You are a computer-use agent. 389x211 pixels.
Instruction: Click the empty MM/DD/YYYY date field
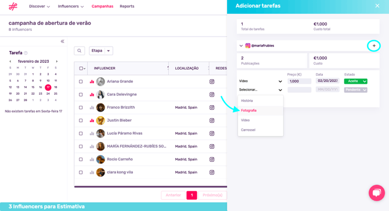point(327,90)
